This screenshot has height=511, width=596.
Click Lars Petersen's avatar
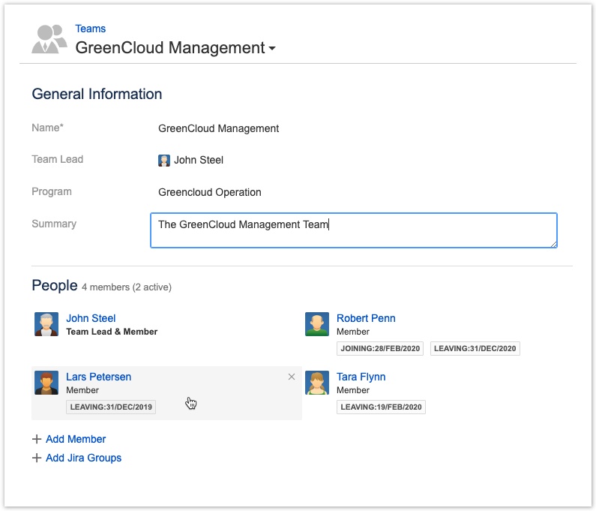click(x=46, y=383)
